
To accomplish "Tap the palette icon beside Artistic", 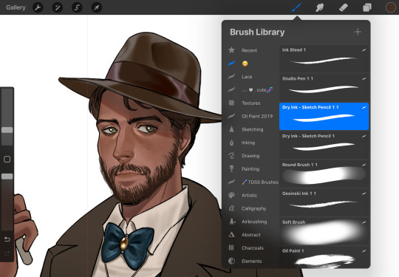I will [231, 195].
